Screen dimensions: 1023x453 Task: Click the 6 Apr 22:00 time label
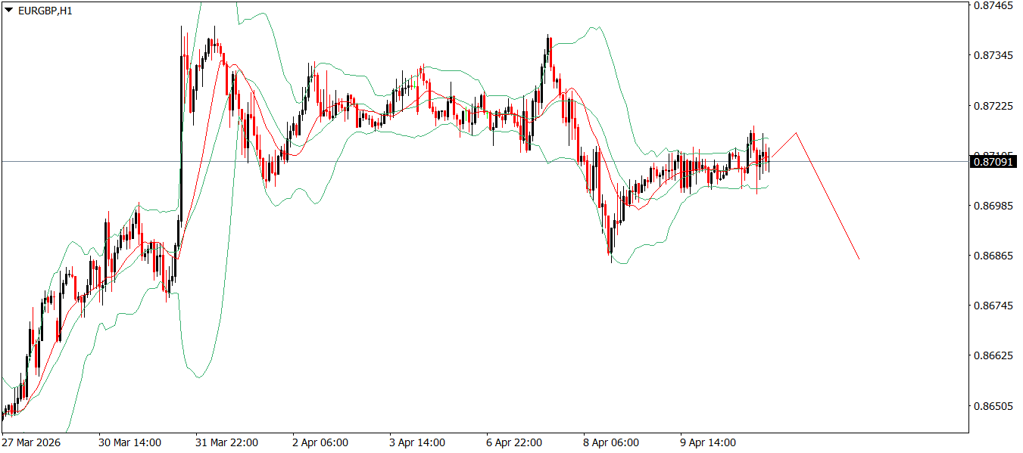[515, 439]
